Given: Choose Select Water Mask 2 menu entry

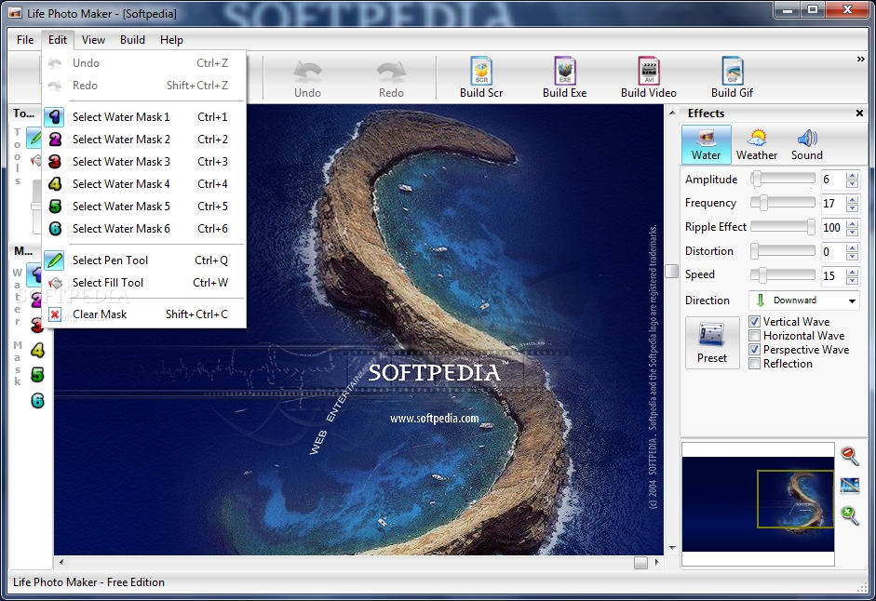Looking at the screenshot, I should (144, 139).
